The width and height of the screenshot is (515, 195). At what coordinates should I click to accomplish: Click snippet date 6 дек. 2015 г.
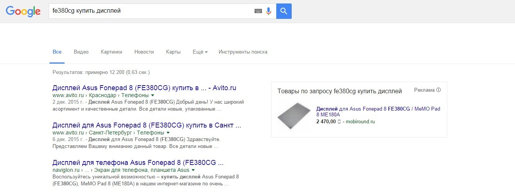69,139
